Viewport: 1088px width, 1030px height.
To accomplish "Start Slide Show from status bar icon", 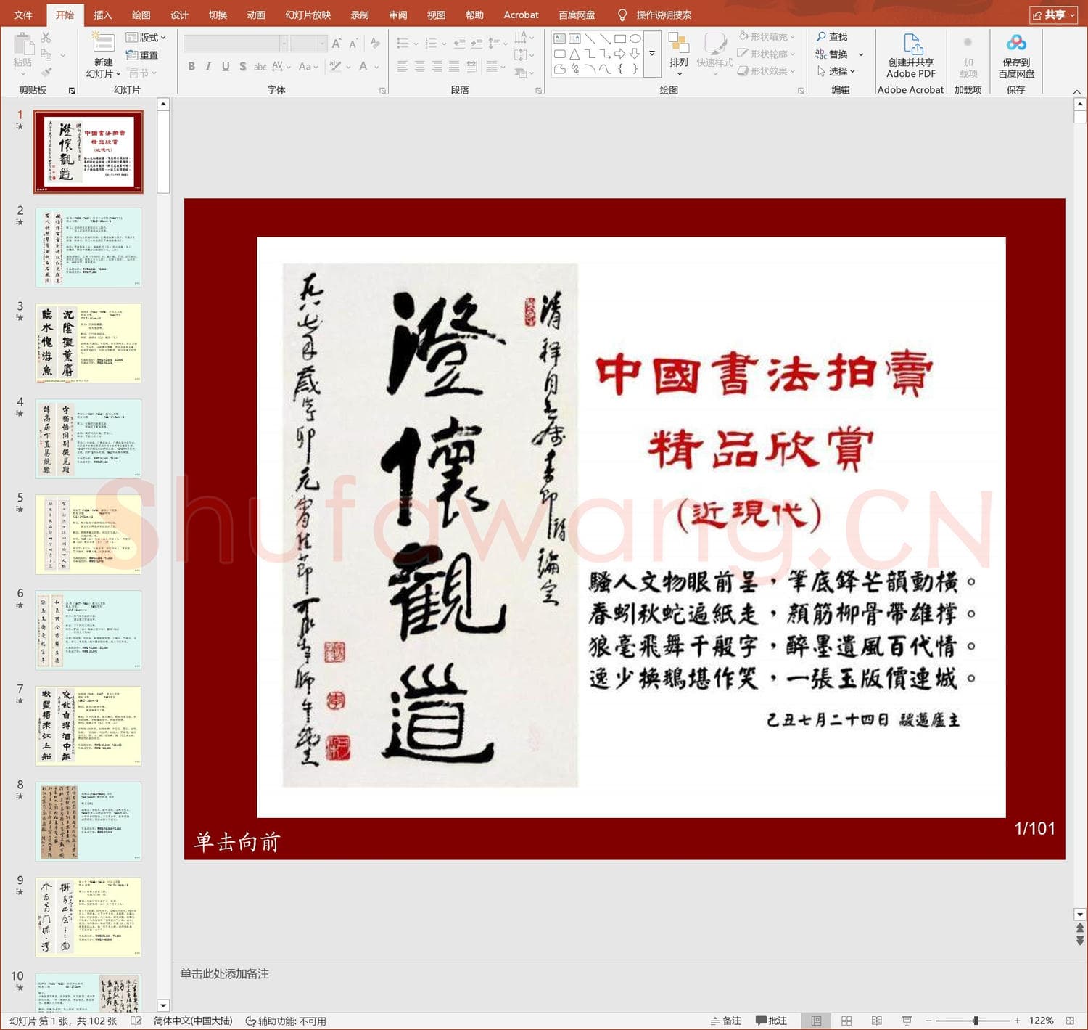I will (907, 1021).
